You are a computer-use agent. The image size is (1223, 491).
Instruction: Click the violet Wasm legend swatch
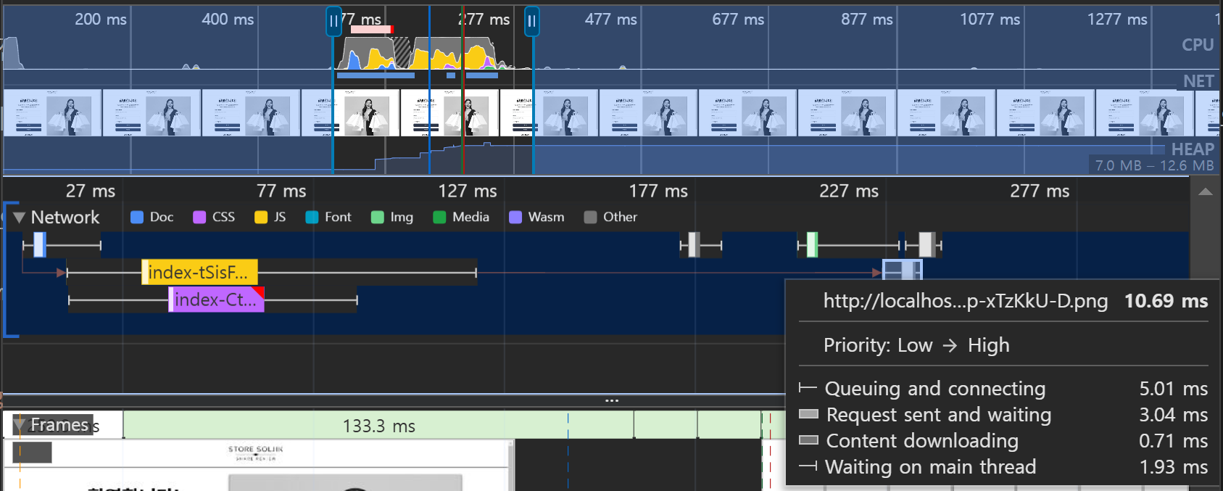(515, 218)
